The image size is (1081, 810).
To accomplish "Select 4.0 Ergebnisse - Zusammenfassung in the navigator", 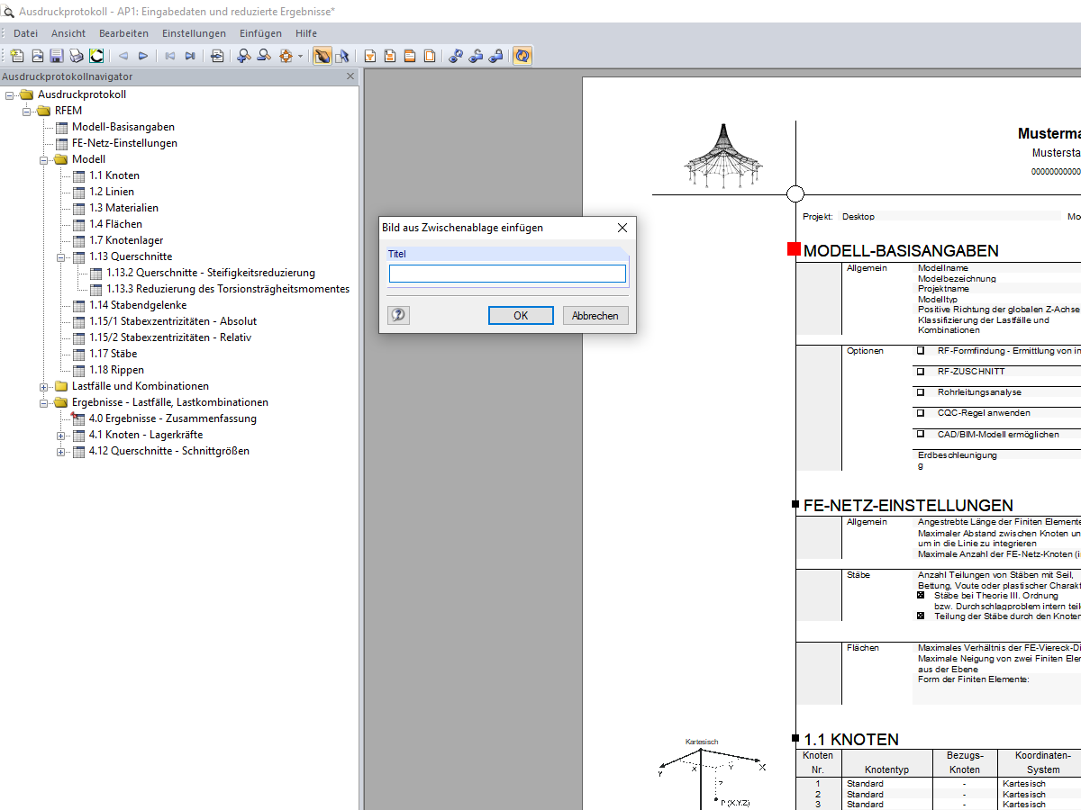I will (172, 418).
